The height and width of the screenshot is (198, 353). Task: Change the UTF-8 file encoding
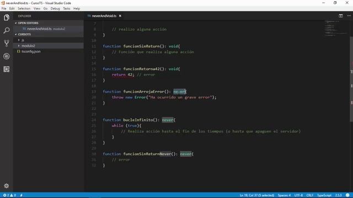(x=298, y=195)
